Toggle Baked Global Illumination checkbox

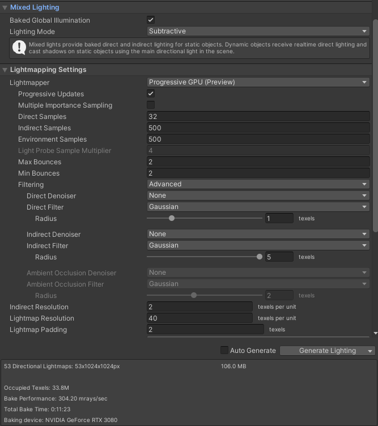point(151,20)
